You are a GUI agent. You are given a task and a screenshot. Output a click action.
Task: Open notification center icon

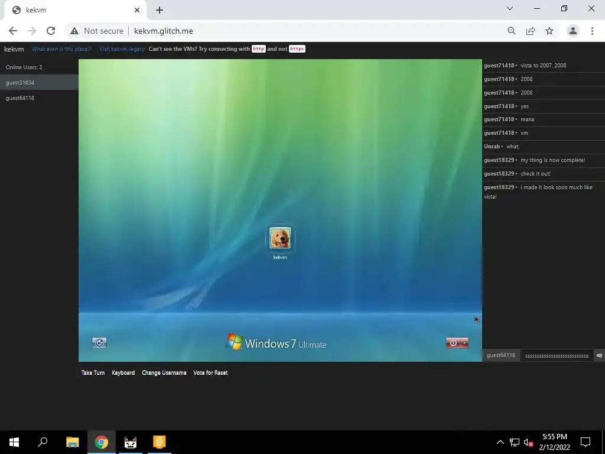pyautogui.click(x=586, y=442)
